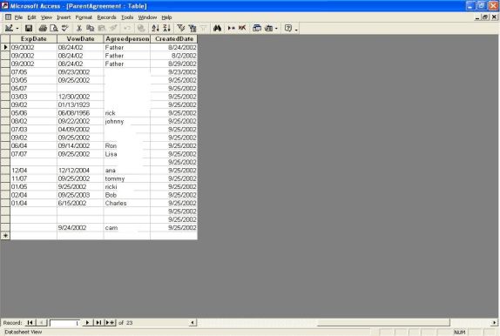Click the Delete Record toolbar icon
Viewport: 500px width, 336px height.
(242, 29)
